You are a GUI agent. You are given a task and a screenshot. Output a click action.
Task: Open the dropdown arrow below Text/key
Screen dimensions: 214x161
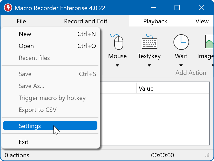pos(149,65)
